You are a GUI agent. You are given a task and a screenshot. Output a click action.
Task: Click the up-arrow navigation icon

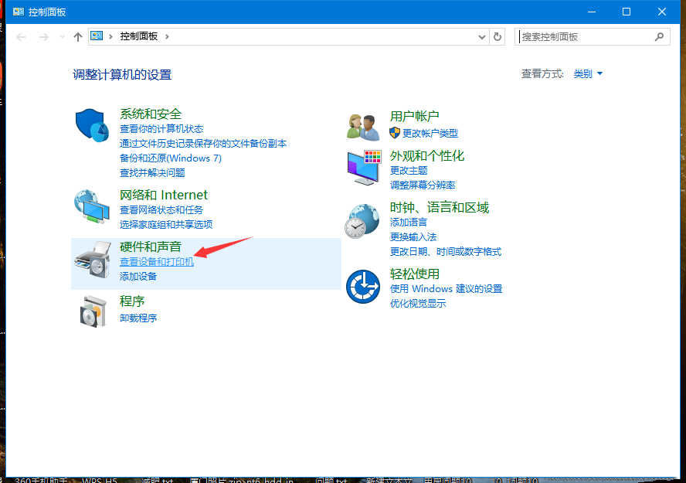(78, 36)
